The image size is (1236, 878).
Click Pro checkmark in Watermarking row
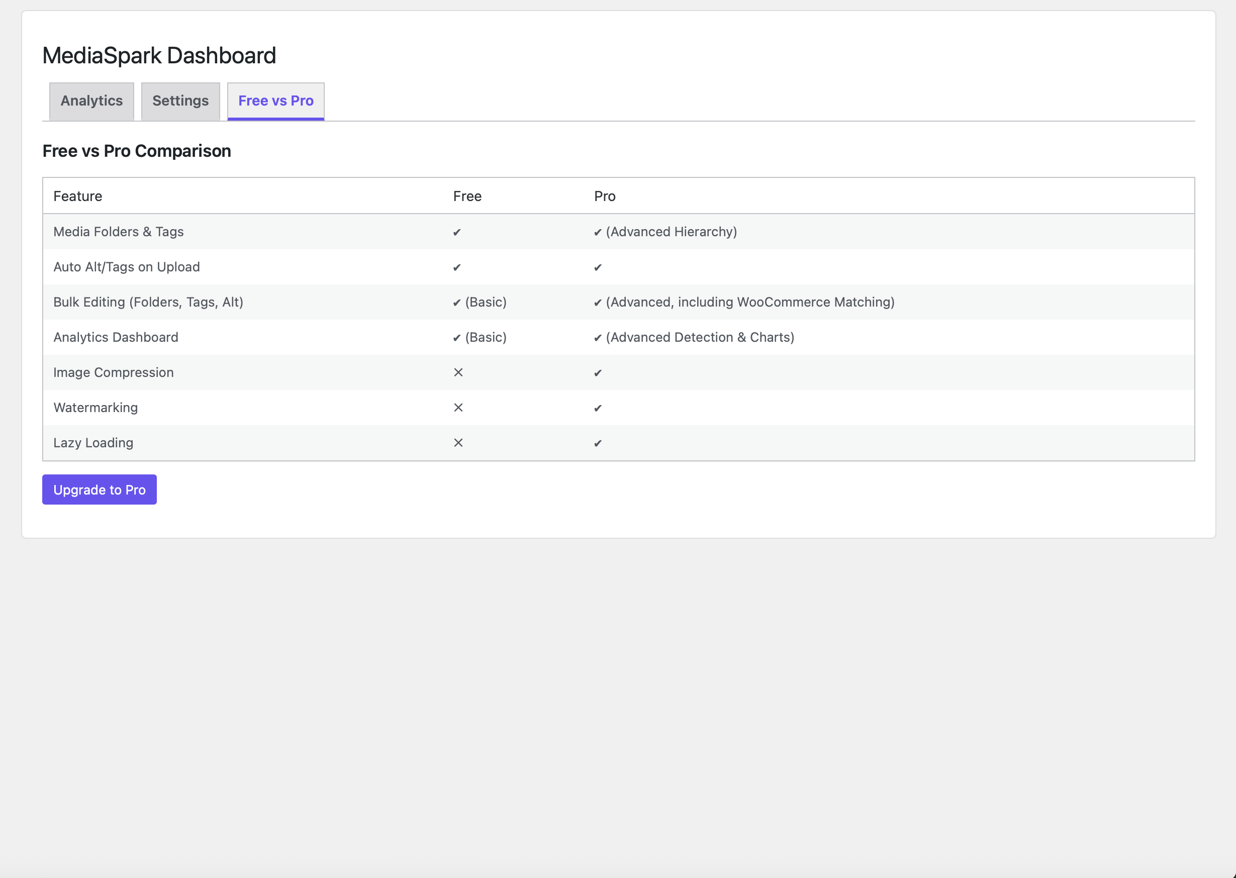[x=598, y=408]
